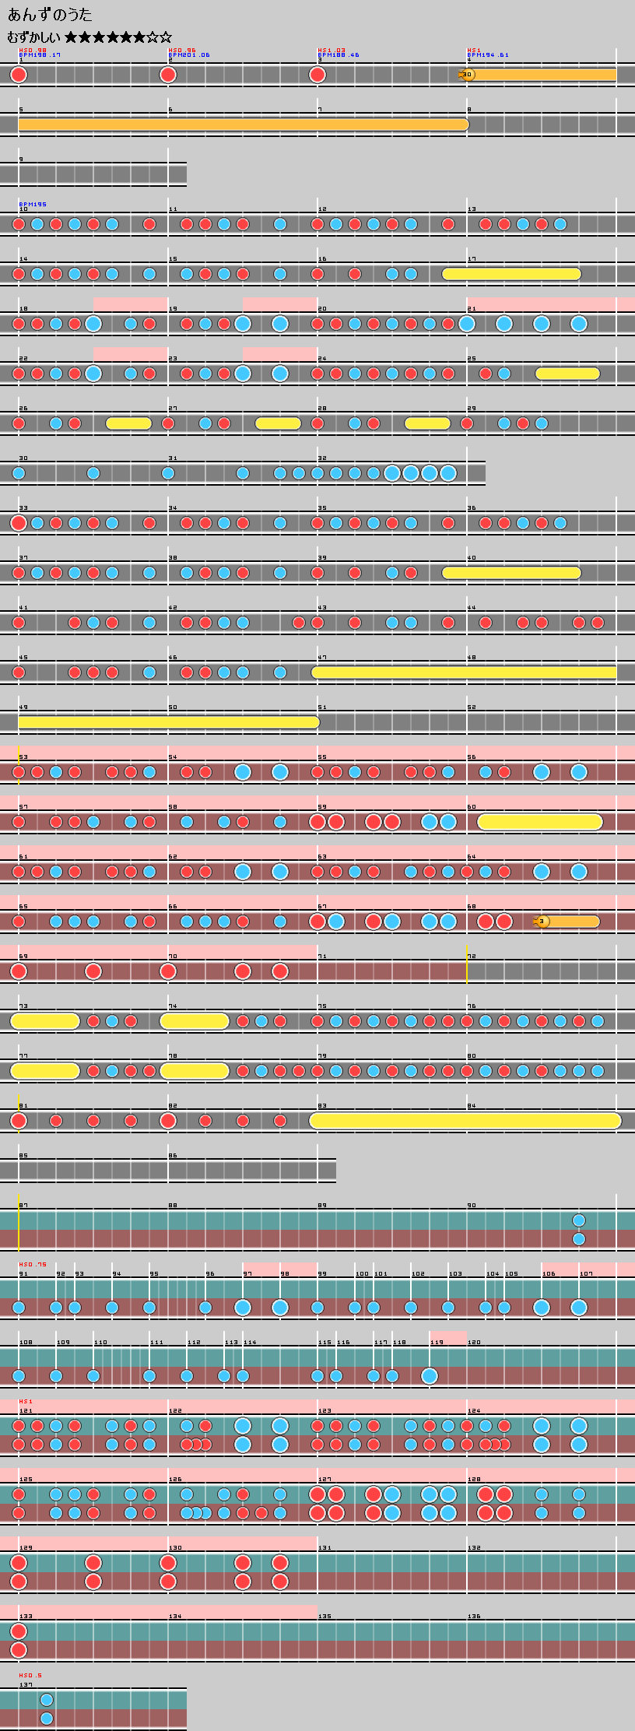
Task: Click the long orange roll spanning measures 5-7
Action: (243, 125)
